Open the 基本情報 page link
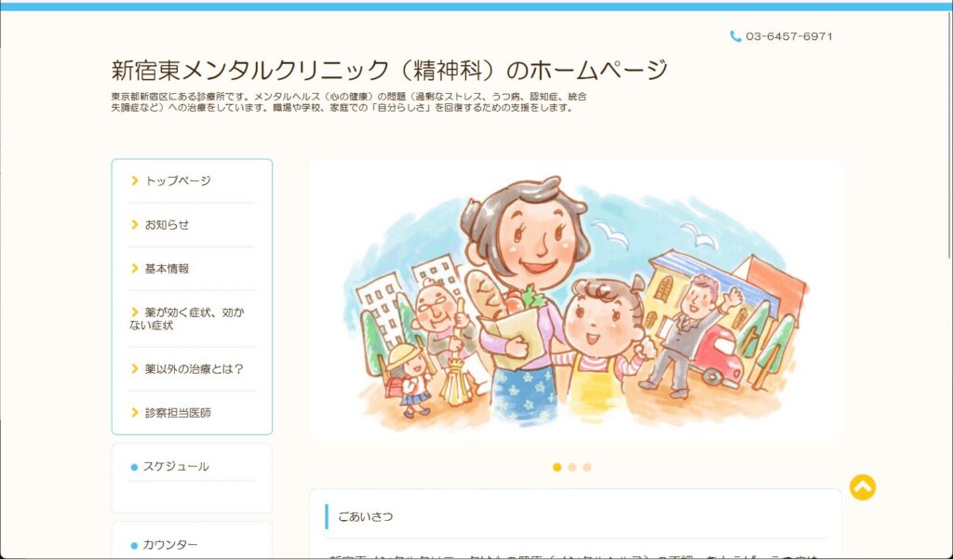Image resolution: width=953 pixels, height=559 pixels. (192, 269)
